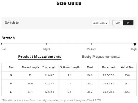Select the IN unit toggle
Image resolution: width=138 pixels, height=103 pixels.
[x=128, y=23]
